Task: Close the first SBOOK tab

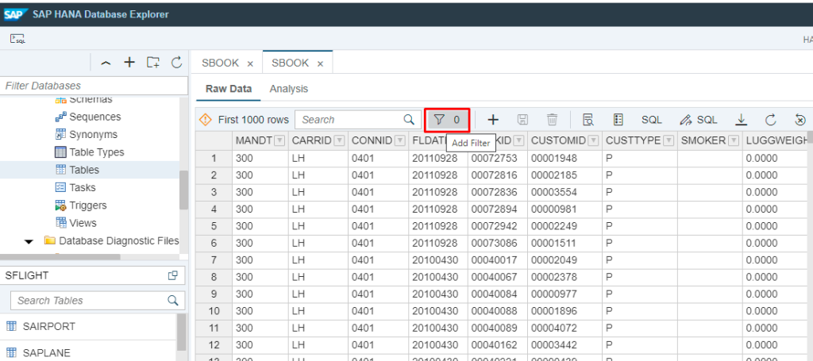Action: pyautogui.click(x=250, y=63)
